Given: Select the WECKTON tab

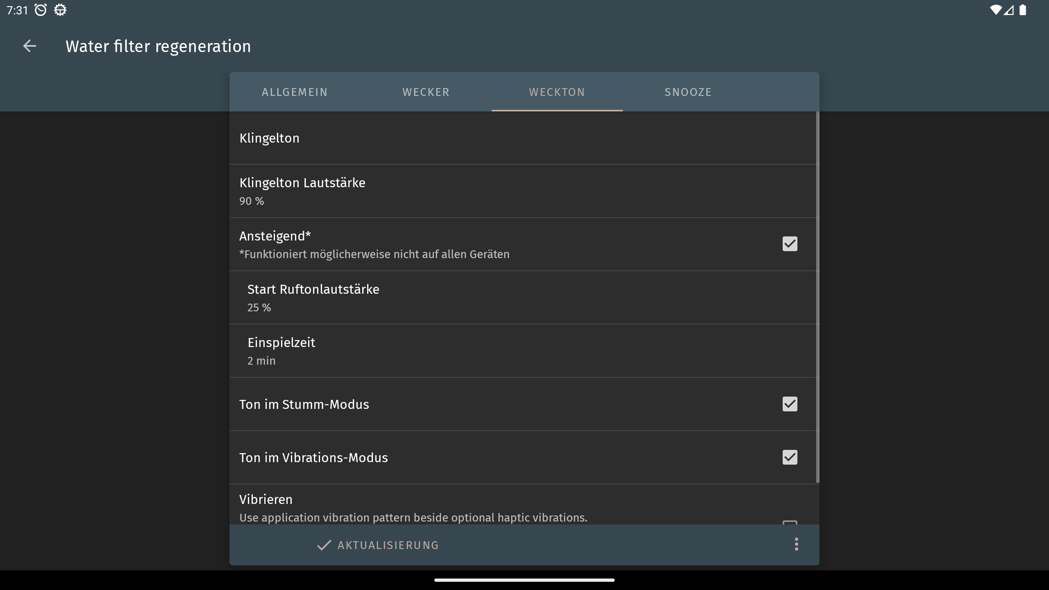Looking at the screenshot, I should coord(557,92).
